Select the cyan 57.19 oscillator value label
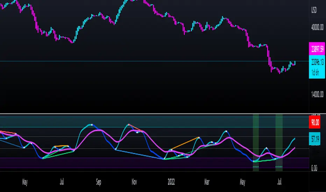The width and height of the screenshot is (326, 192). 316,138
